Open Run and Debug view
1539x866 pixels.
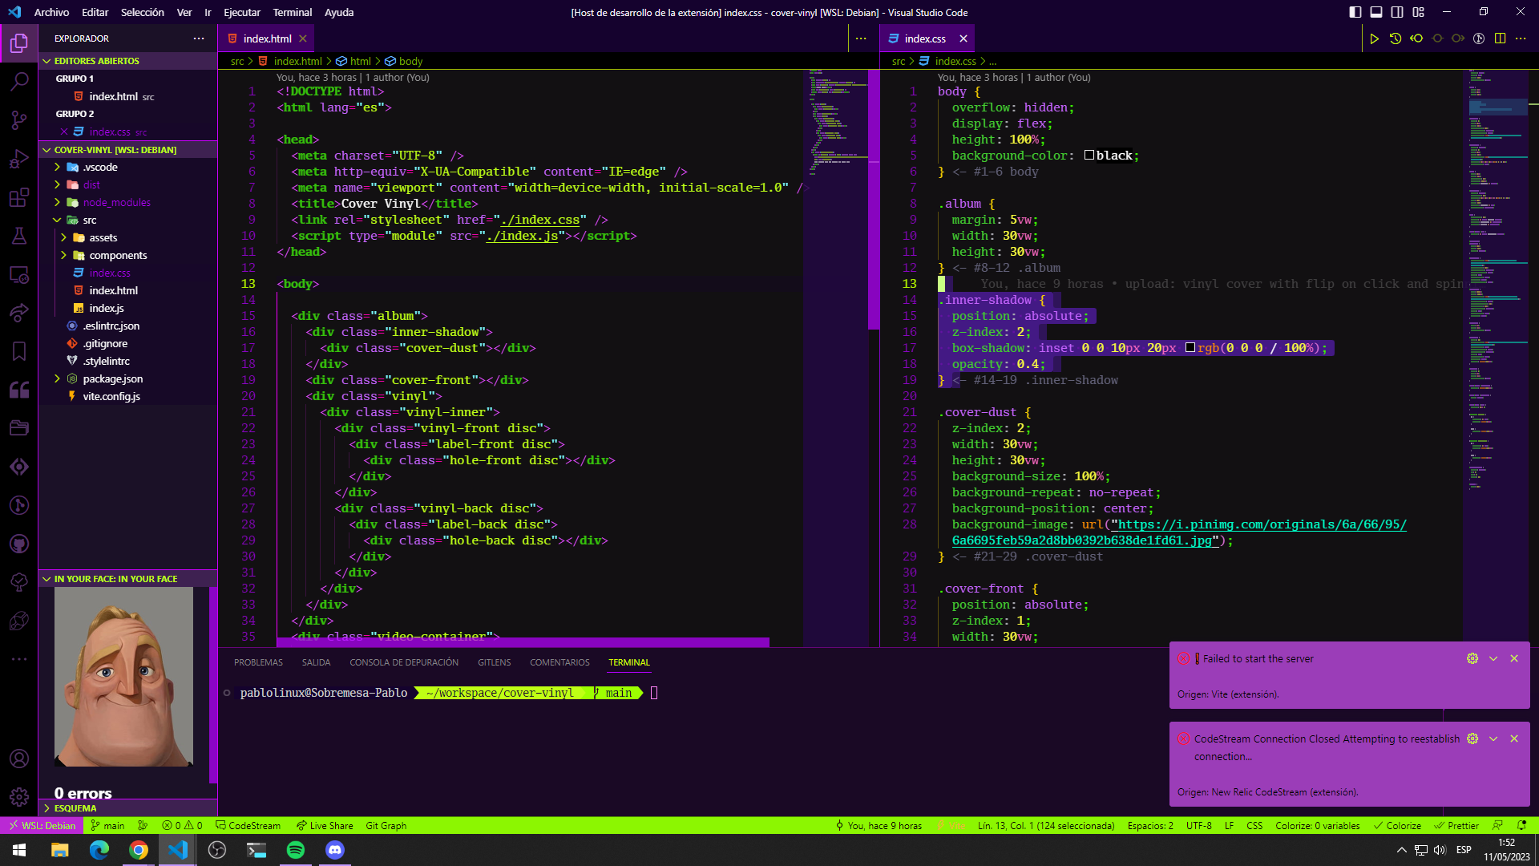pyautogui.click(x=19, y=159)
